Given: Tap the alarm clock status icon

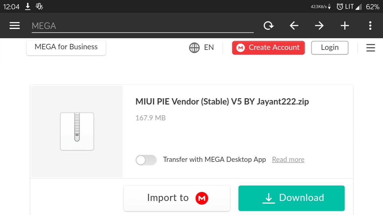Looking at the screenshot, I should [x=340, y=7].
